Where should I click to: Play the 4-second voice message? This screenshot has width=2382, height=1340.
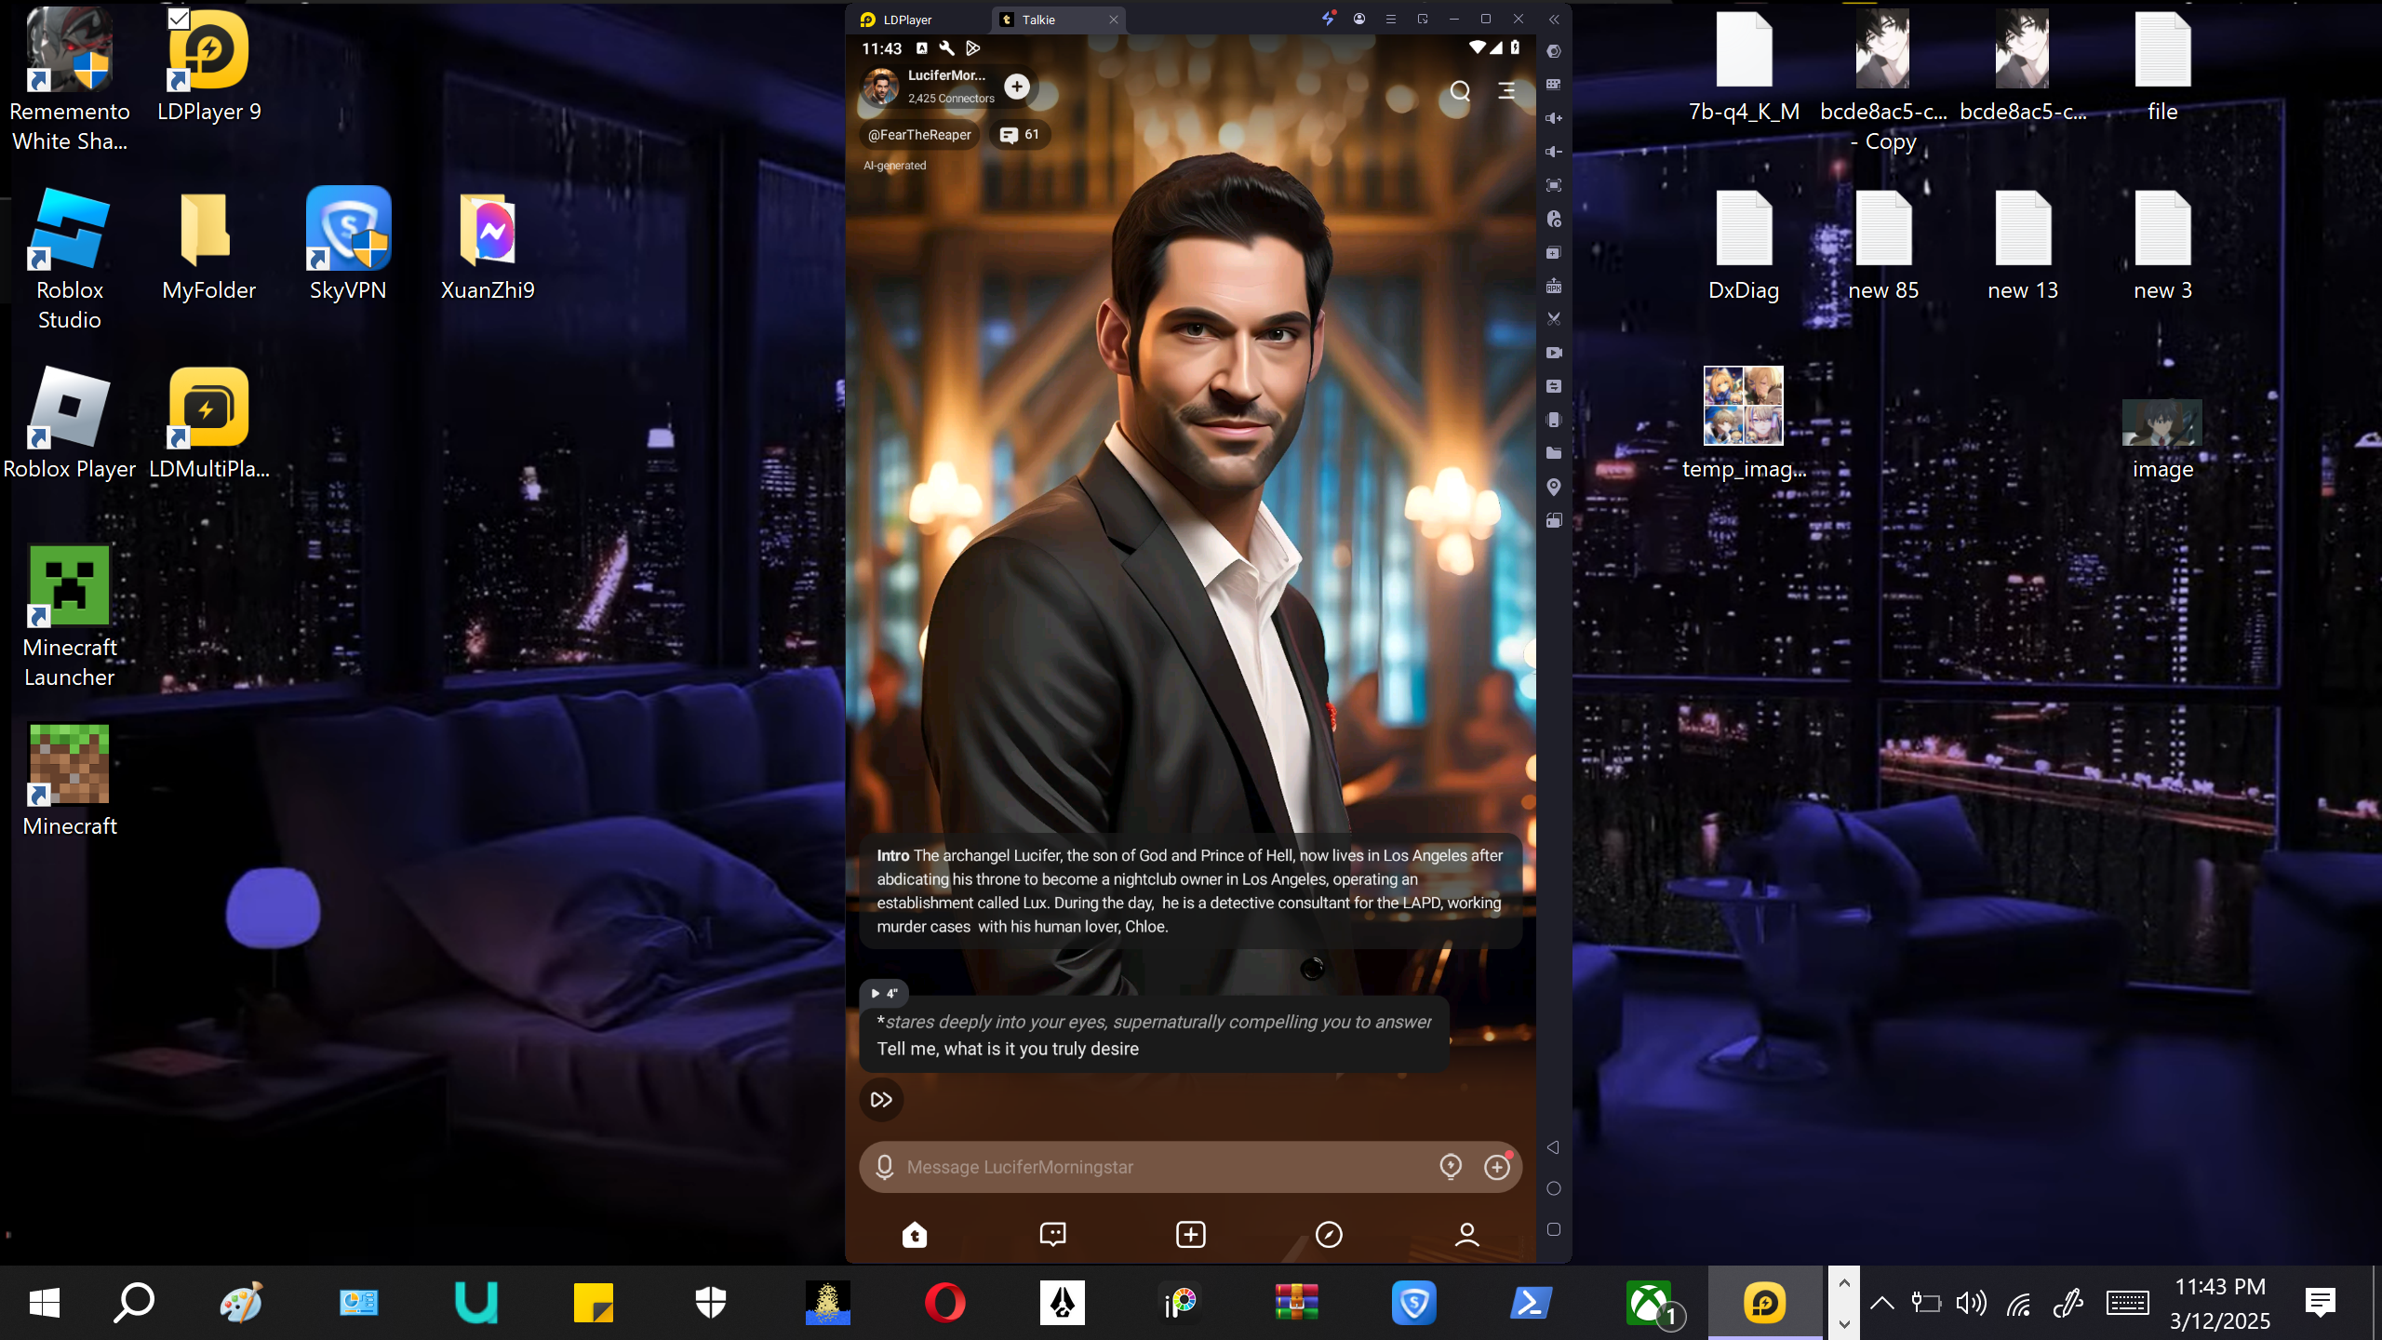coord(884,993)
